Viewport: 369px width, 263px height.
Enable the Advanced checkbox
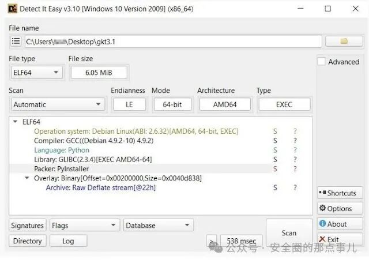point(322,62)
